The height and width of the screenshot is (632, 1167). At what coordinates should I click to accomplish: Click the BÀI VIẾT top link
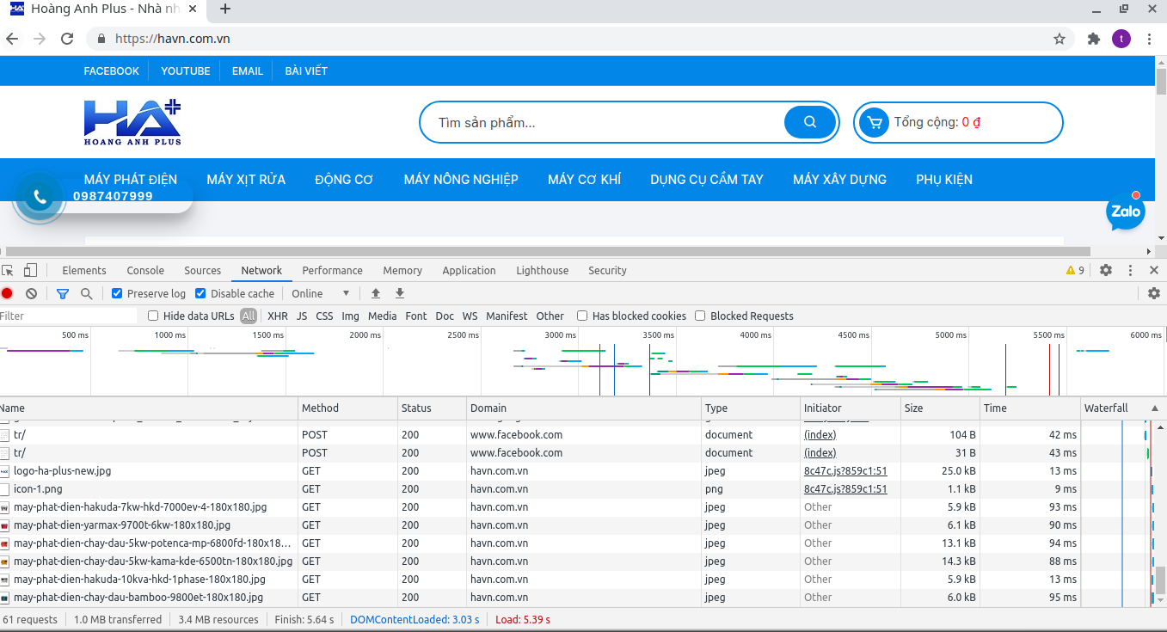[x=306, y=71]
